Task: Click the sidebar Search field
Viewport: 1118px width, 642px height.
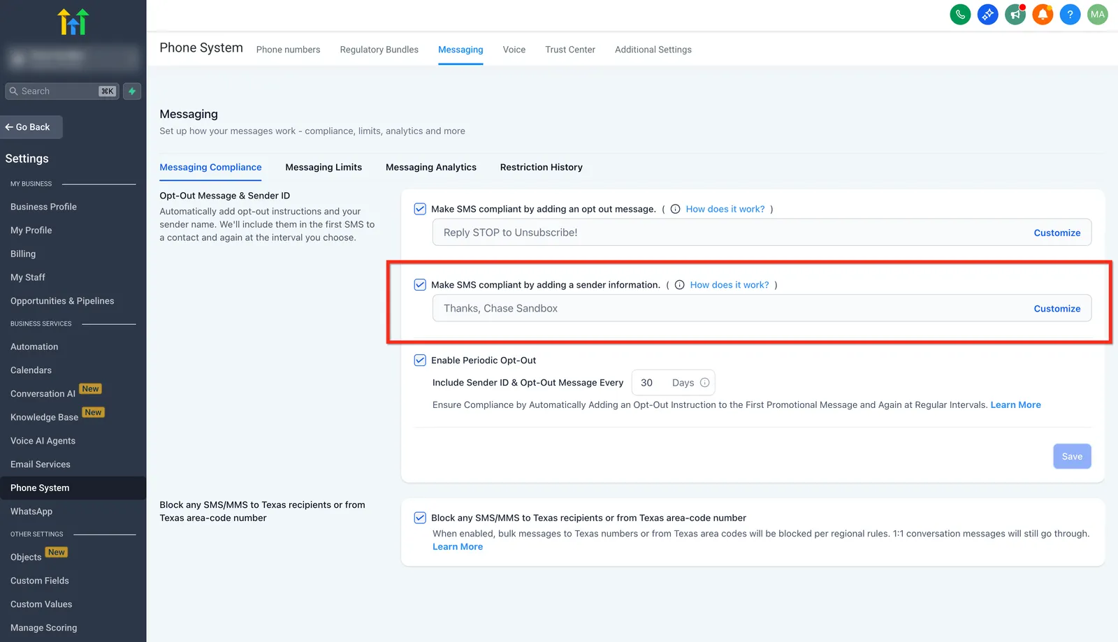Action: 61,91
